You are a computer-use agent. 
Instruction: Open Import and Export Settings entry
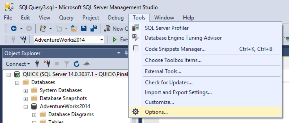coord(205,92)
